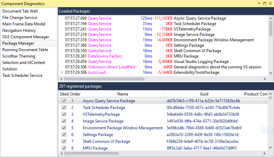The height and width of the screenshot is (157, 274).
Task: Click registered packages horizontal scrollbar thumb
Action: tap(91, 154)
